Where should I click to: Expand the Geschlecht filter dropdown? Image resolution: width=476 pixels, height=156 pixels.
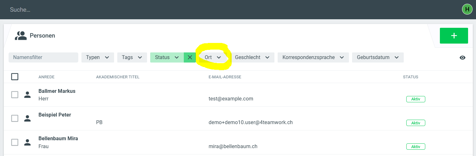tap(252, 57)
